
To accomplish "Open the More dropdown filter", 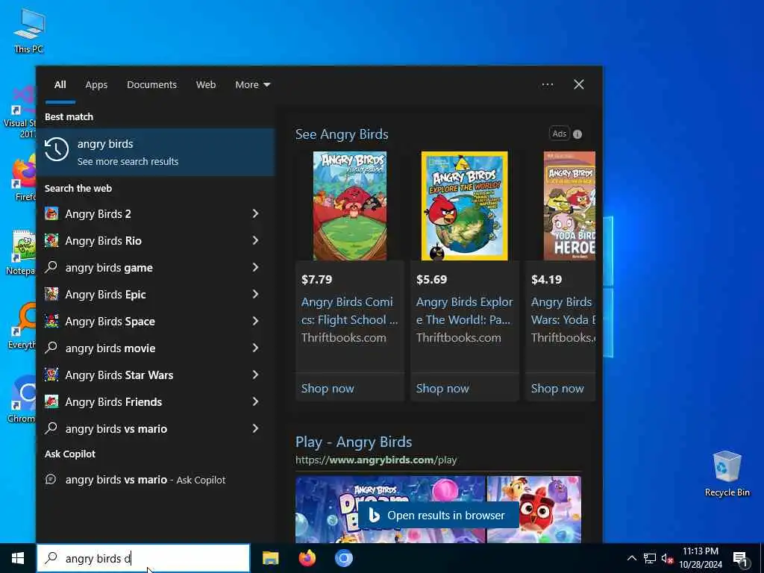I will pos(252,85).
